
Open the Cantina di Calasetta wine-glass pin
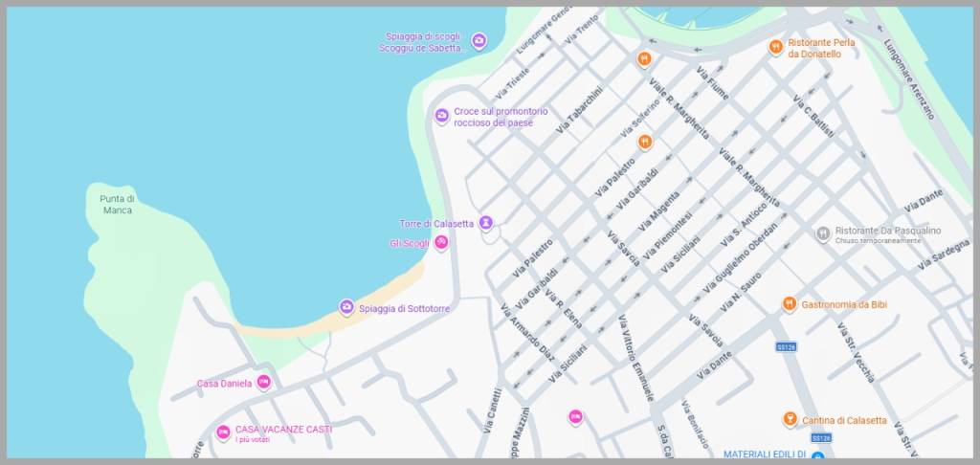789,420
